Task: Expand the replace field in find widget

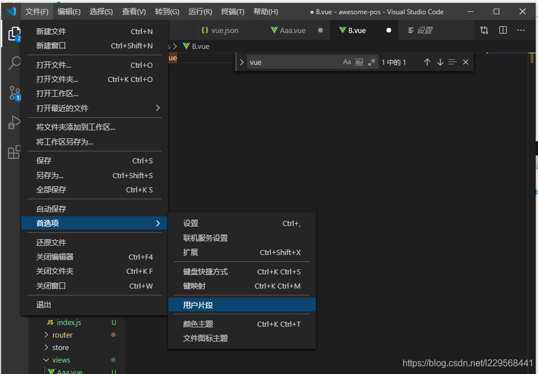Action: (x=241, y=62)
